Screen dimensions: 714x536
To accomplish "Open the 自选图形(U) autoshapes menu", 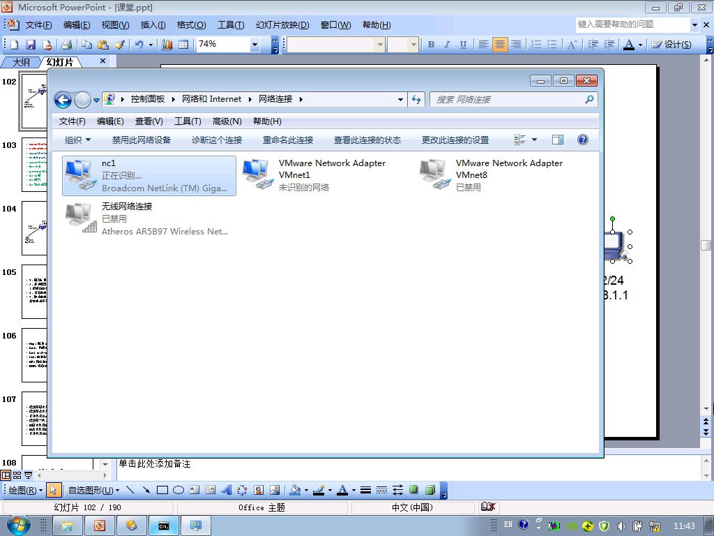I will (93, 491).
